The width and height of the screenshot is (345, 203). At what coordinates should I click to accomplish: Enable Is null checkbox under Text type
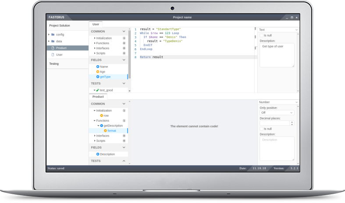coord(261,35)
